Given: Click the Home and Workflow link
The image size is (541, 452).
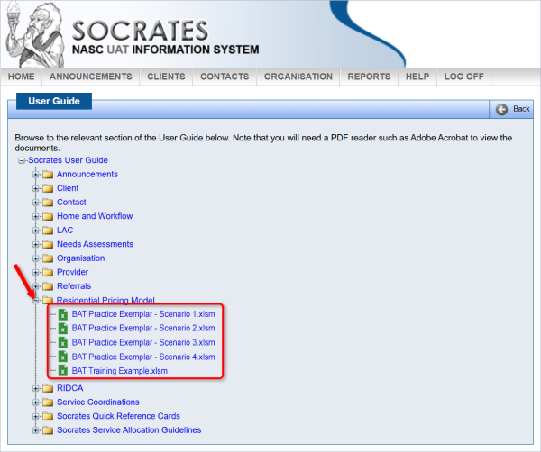Looking at the screenshot, I should point(95,216).
